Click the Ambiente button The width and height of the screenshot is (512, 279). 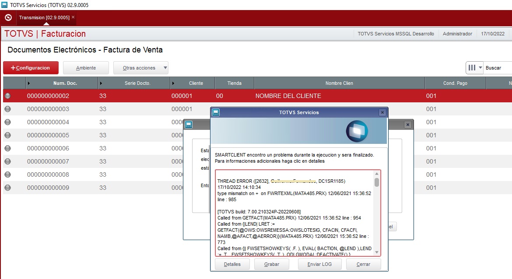[86, 68]
